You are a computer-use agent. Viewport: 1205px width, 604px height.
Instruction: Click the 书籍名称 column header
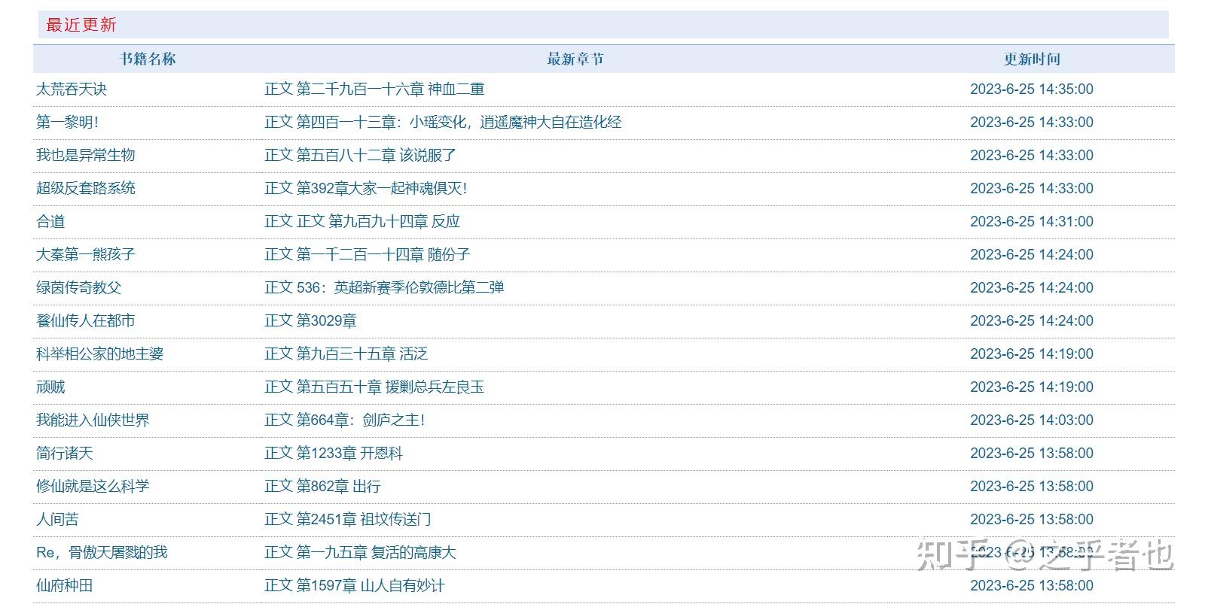(148, 59)
